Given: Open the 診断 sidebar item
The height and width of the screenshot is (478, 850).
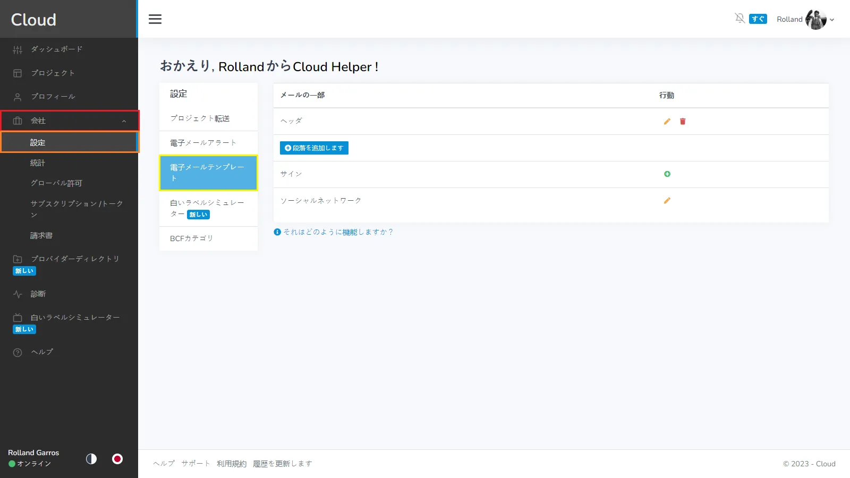Looking at the screenshot, I should click(x=38, y=294).
